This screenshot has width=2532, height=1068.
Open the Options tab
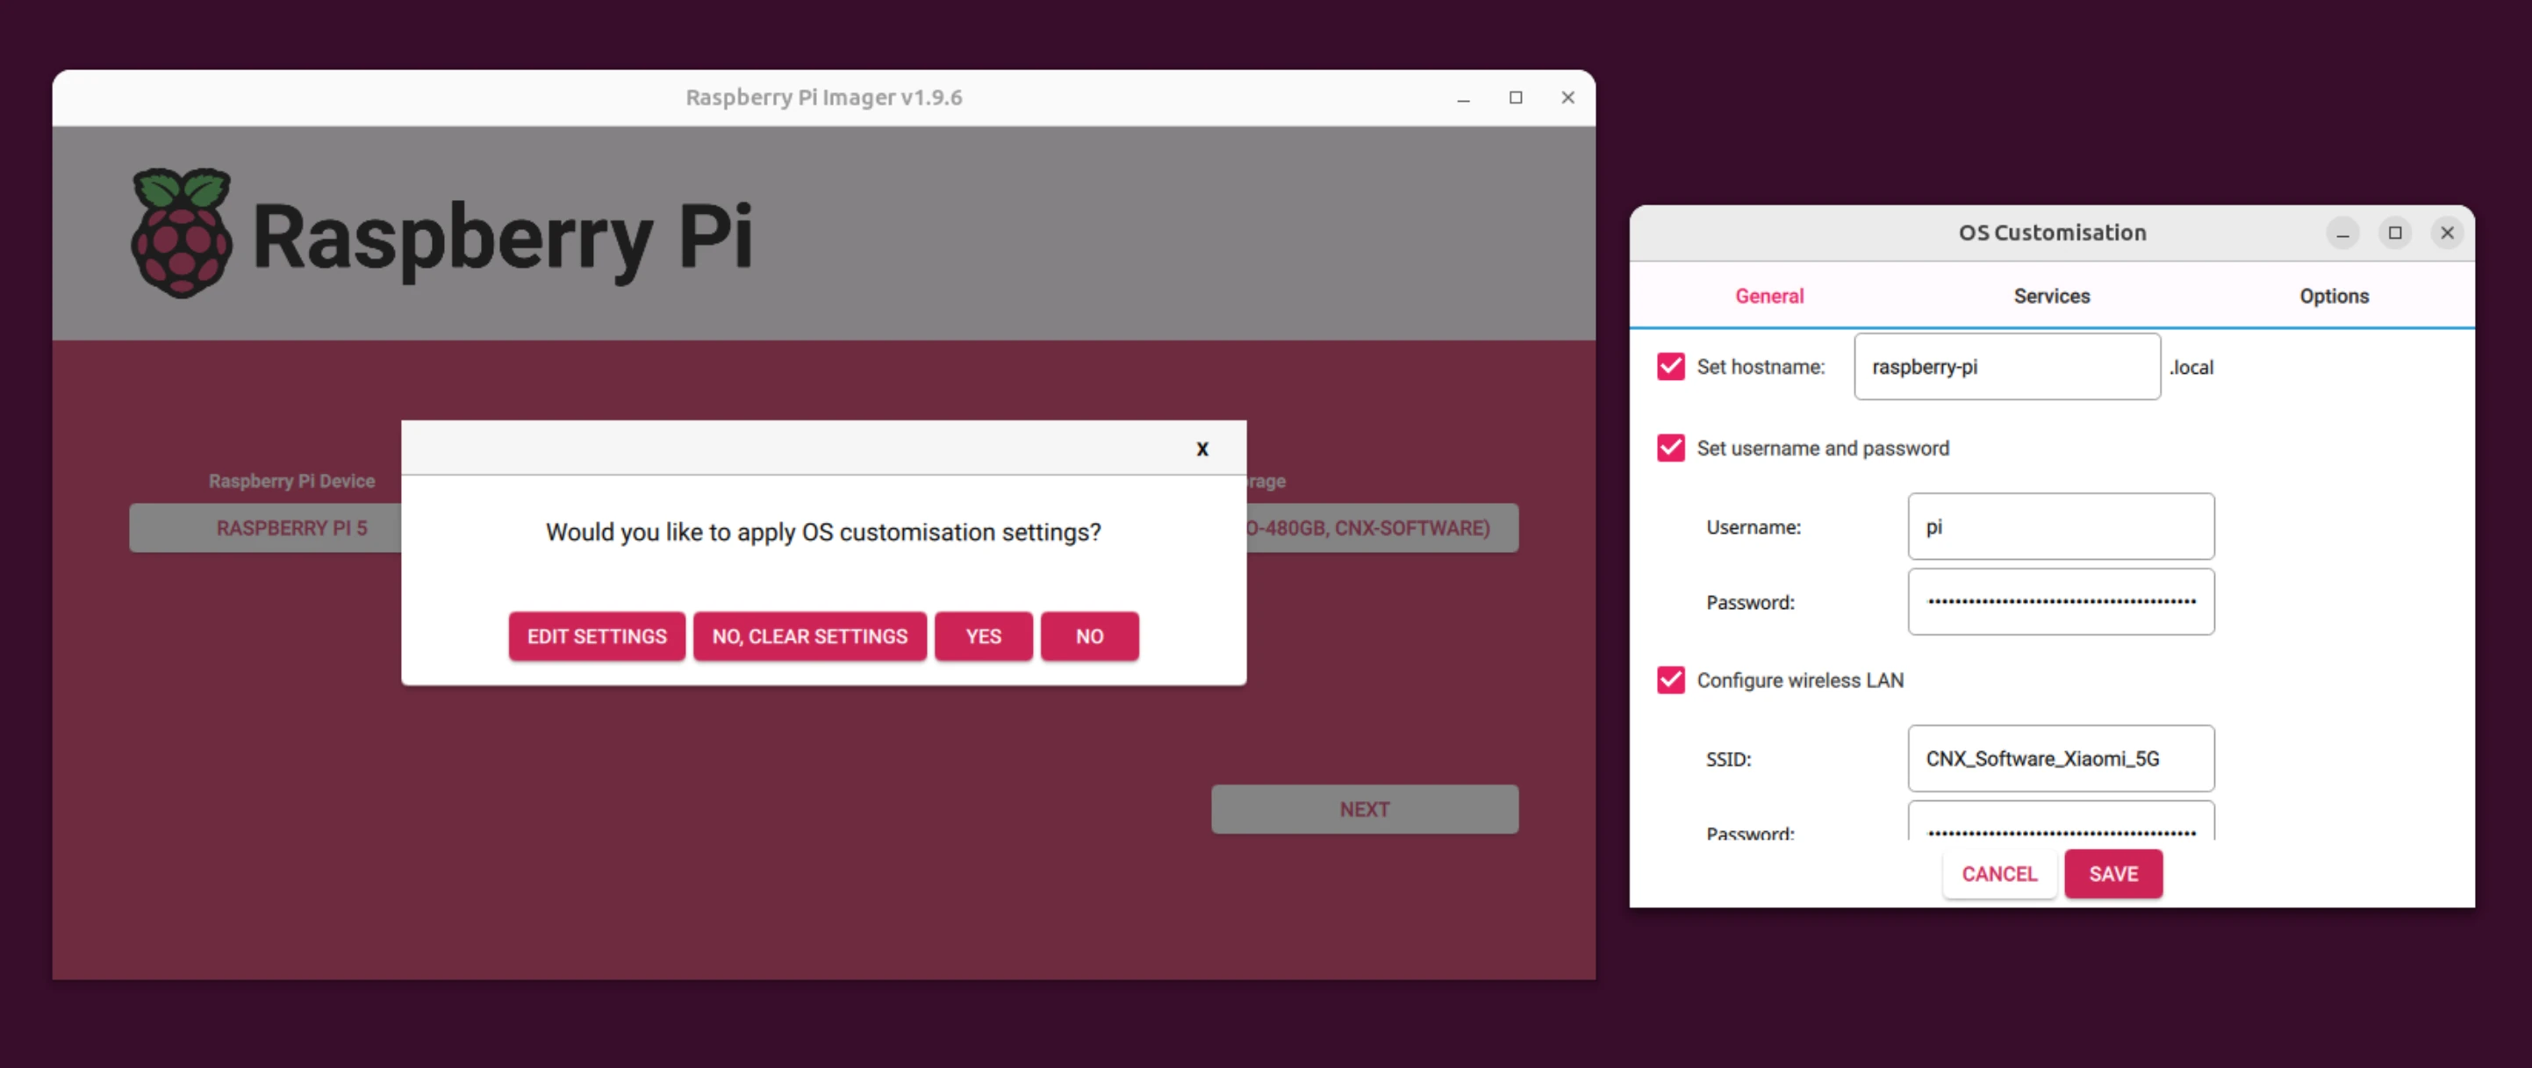(2334, 296)
